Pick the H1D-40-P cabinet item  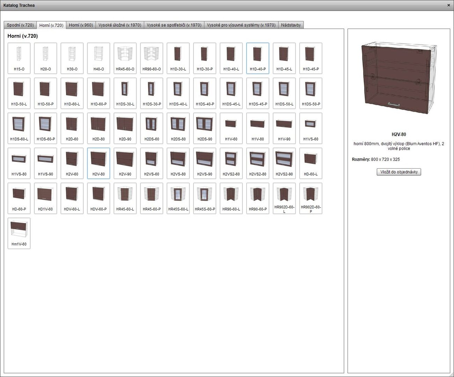click(x=258, y=58)
